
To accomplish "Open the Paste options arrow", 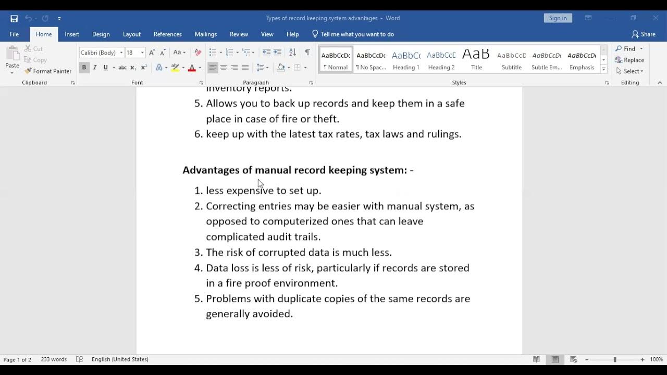I will [12, 72].
